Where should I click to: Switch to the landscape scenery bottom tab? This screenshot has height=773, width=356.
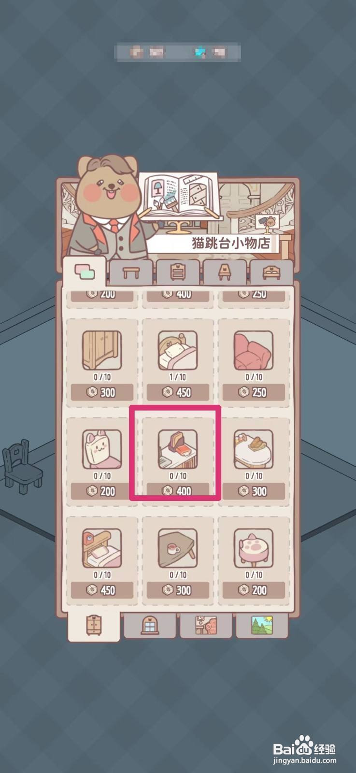click(x=262, y=626)
